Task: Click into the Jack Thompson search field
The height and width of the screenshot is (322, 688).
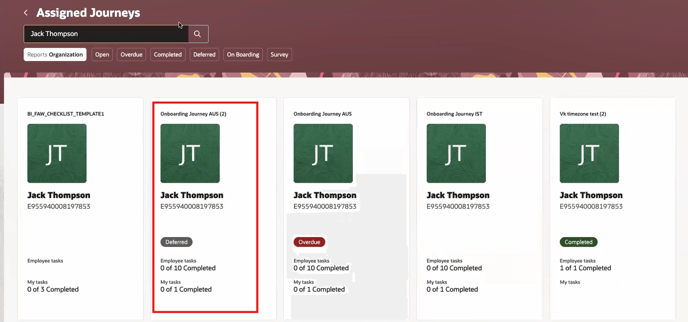Action: (x=106, y=34)
